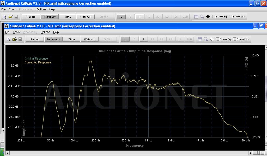Image resolution: width=267 pixels, height=156 pixels.
Task: Click the '-17.0 dBr' amplitude axis label
Action: (14, 96)
